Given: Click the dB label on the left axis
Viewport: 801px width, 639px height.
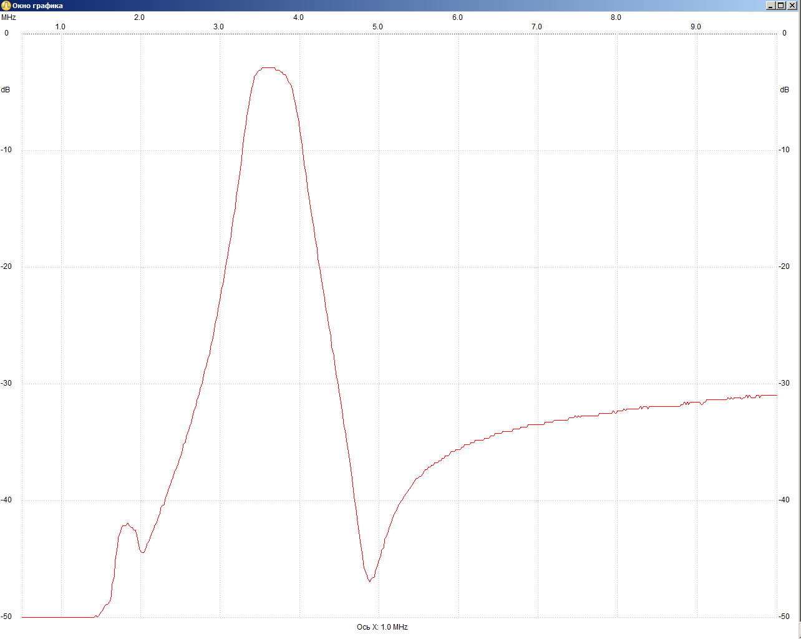Looking at the screenshot, I should pyautogui.click(x=6, y=90).
